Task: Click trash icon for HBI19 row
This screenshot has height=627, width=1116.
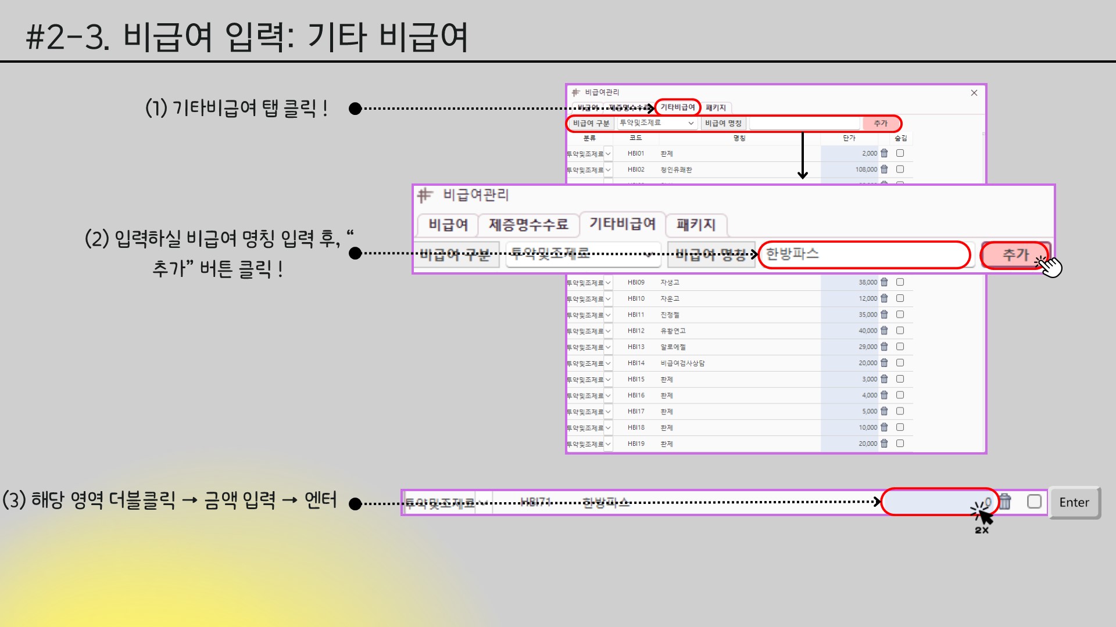Action: click(884, 444)
